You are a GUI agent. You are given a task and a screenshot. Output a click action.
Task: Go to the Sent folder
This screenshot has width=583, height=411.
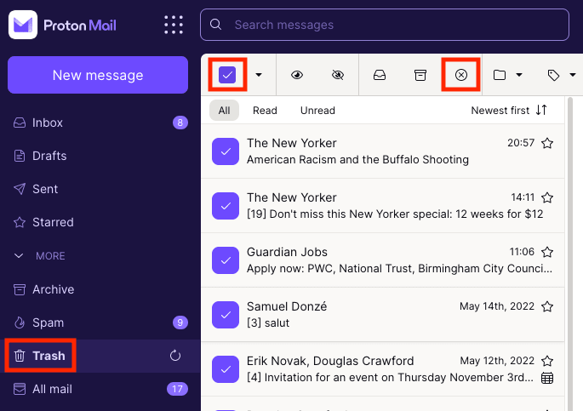100,189
